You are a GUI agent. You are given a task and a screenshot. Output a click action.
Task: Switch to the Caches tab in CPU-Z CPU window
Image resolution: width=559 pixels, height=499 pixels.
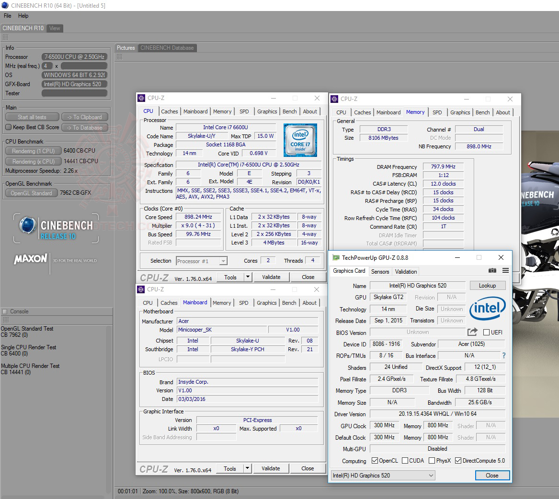click(x=170, y=111)
